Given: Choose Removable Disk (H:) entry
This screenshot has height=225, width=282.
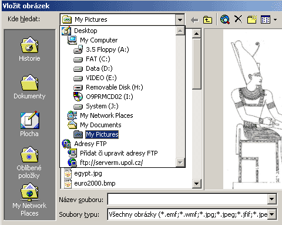Looking at the screenshot, I should [108, 87].
